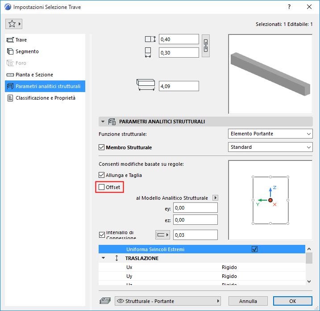Edit the ey eccentricity field
The width and height of the screenshot is (320, 311).
pyautogui.click(x=195, y=208)
